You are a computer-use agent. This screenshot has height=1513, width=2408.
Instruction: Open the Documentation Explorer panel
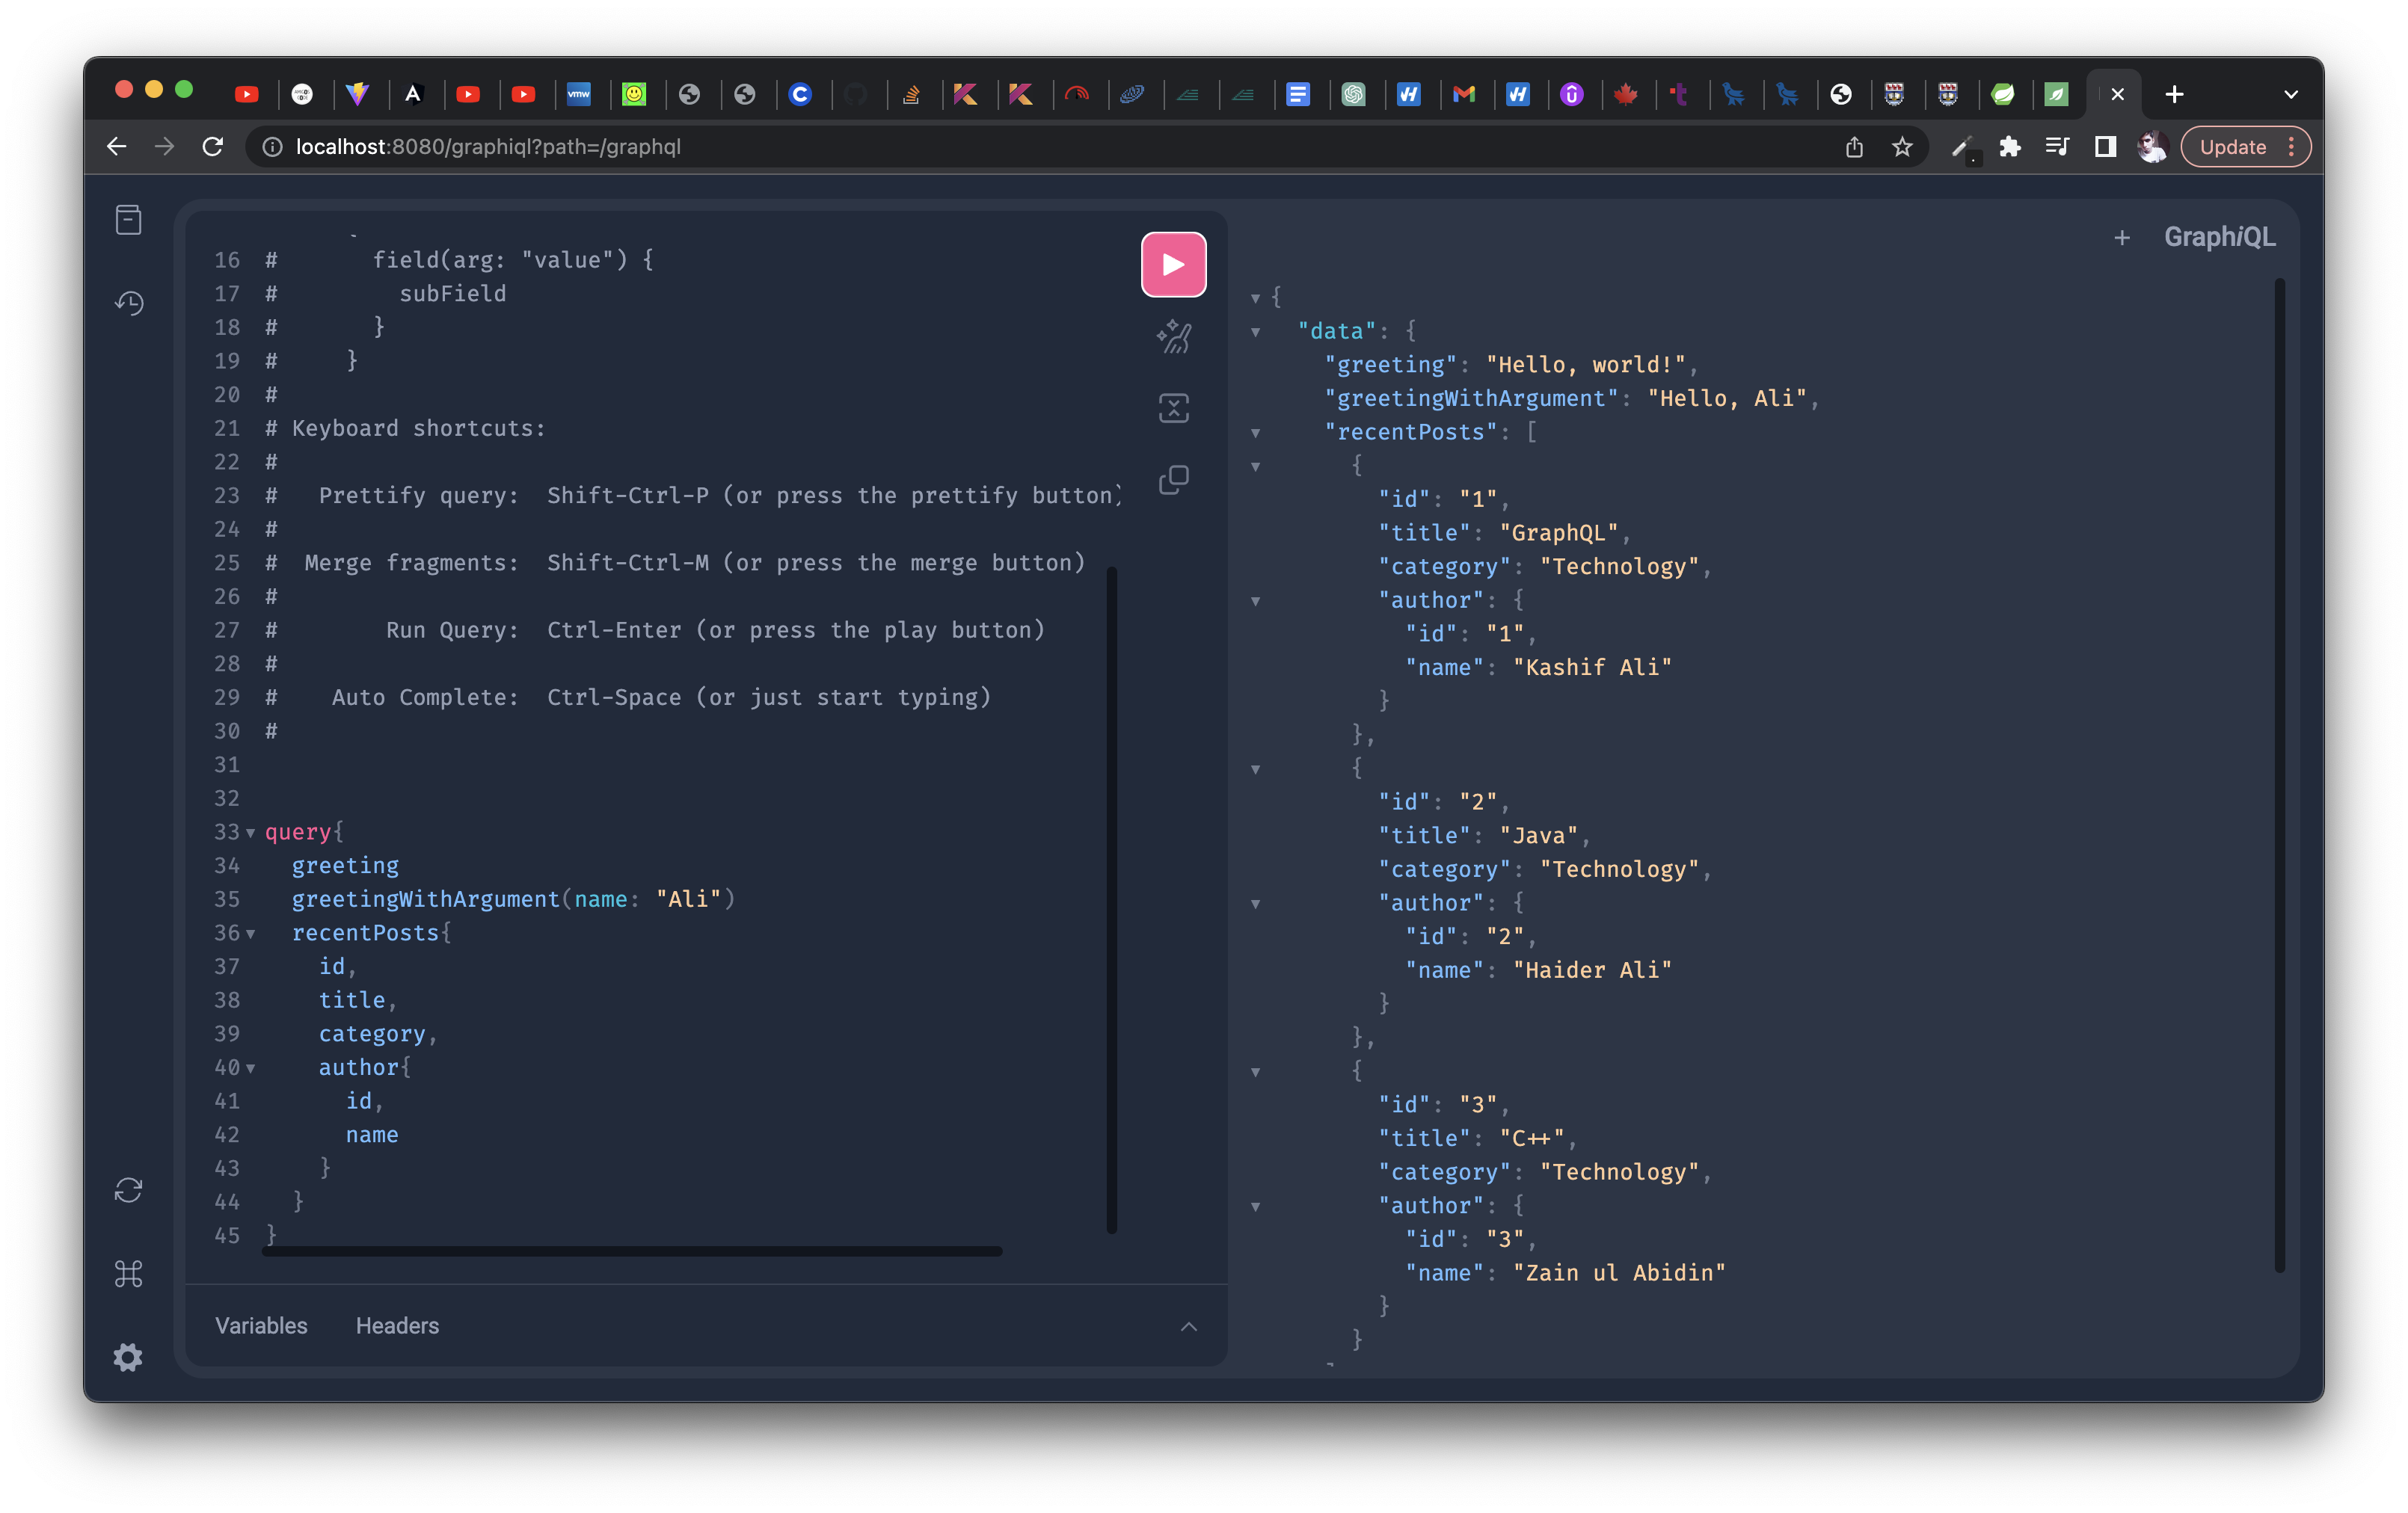coord(129,219)
